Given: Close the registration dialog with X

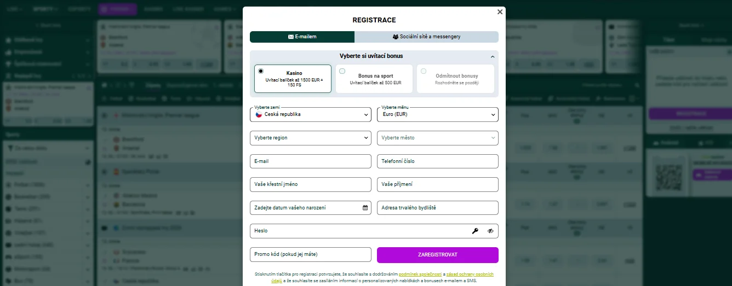Looking at the screenshot, I should tap(499, 11).
